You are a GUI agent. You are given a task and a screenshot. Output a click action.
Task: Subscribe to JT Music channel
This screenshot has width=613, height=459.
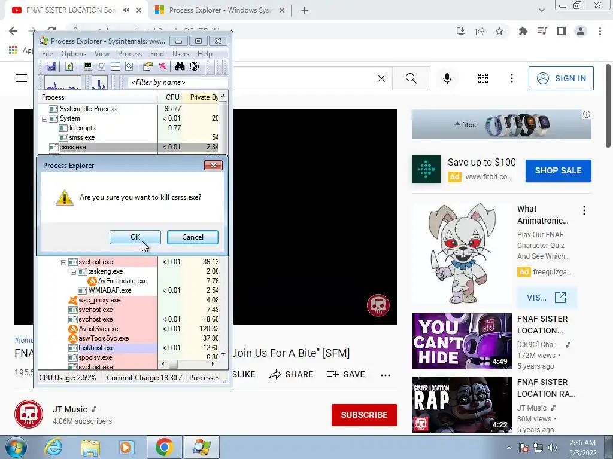[365, 415]
